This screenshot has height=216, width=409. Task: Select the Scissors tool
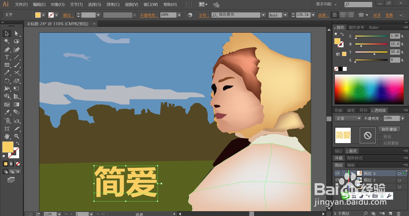click(x=17, y=73)
